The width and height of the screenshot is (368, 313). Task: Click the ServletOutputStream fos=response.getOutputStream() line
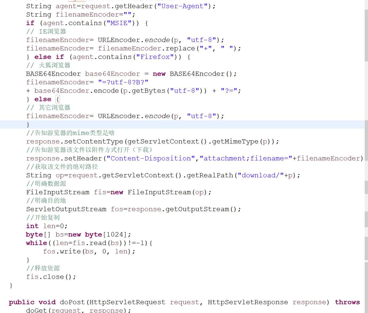coord(134,209)
